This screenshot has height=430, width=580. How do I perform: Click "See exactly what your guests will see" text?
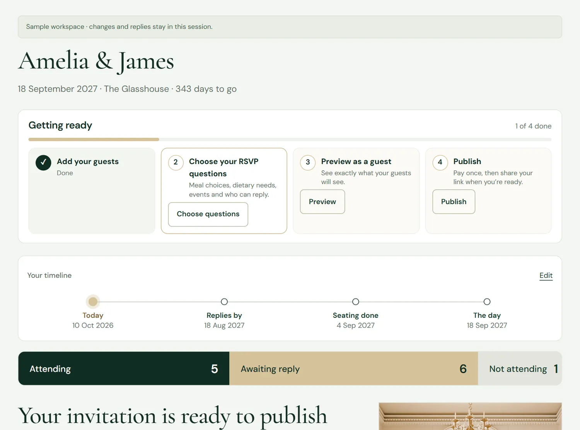tap(366, 178)
